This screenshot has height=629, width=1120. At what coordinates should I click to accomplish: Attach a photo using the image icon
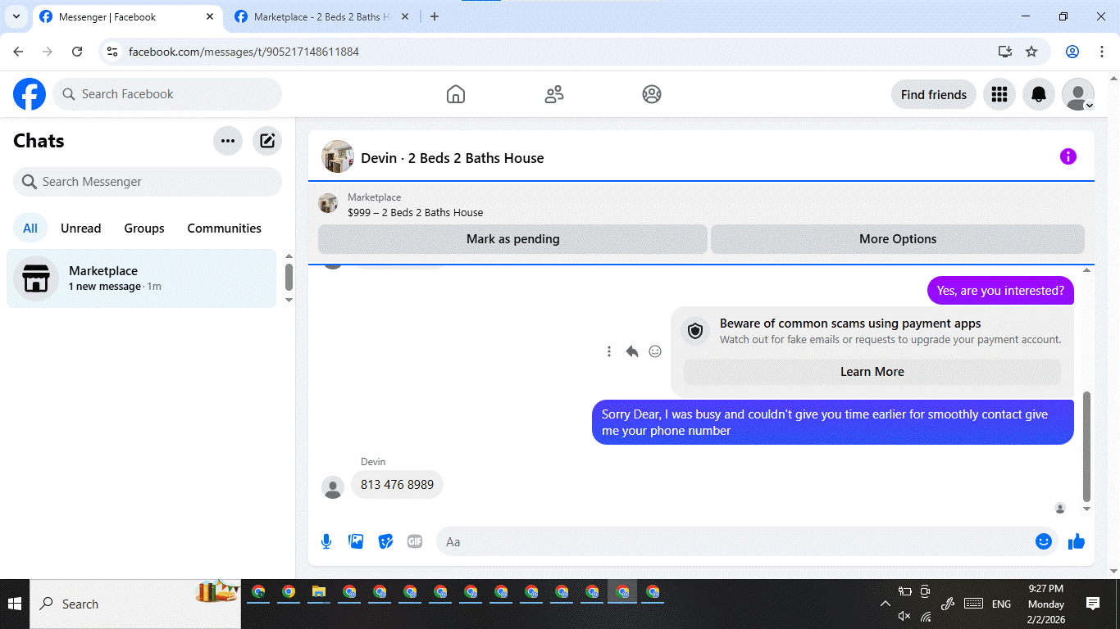point(356,541)
